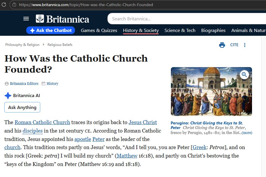Image resolution: width=266 pixels, height=177 pixels.
Task: Click the Britannica wordmark
Action: pos(67,19)
